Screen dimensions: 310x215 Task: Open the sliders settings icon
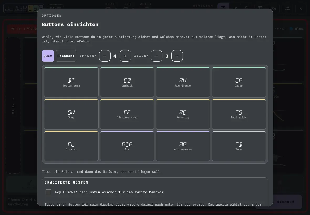pos(287,8)
